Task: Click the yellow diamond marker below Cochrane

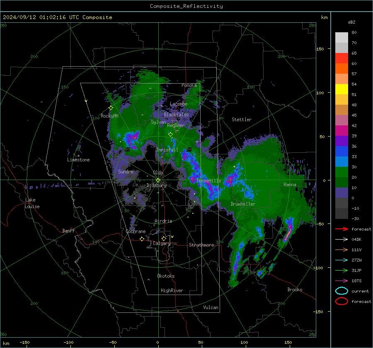Action: click(142, 239)
